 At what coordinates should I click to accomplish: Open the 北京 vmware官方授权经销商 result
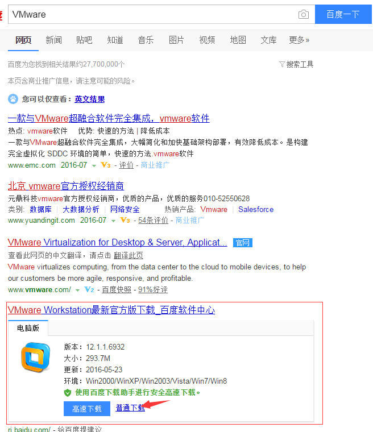(66, 186)
